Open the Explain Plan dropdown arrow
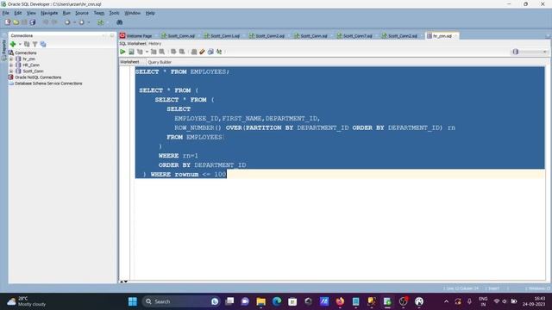Viewport: 552px width, 310px height. point(147,52)
